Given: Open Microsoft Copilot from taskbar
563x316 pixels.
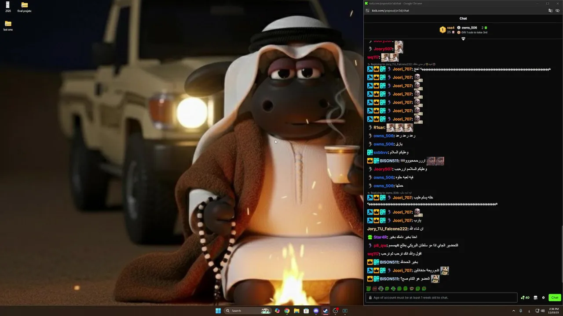Looking at the screenshot, I should 277,311.
